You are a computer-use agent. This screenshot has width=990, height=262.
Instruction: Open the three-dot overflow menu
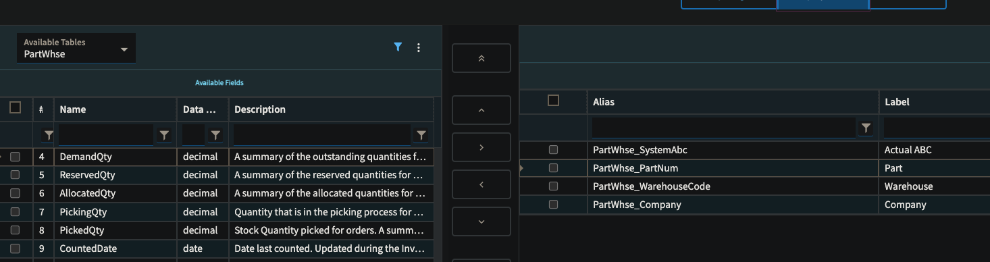coord(419,47)
